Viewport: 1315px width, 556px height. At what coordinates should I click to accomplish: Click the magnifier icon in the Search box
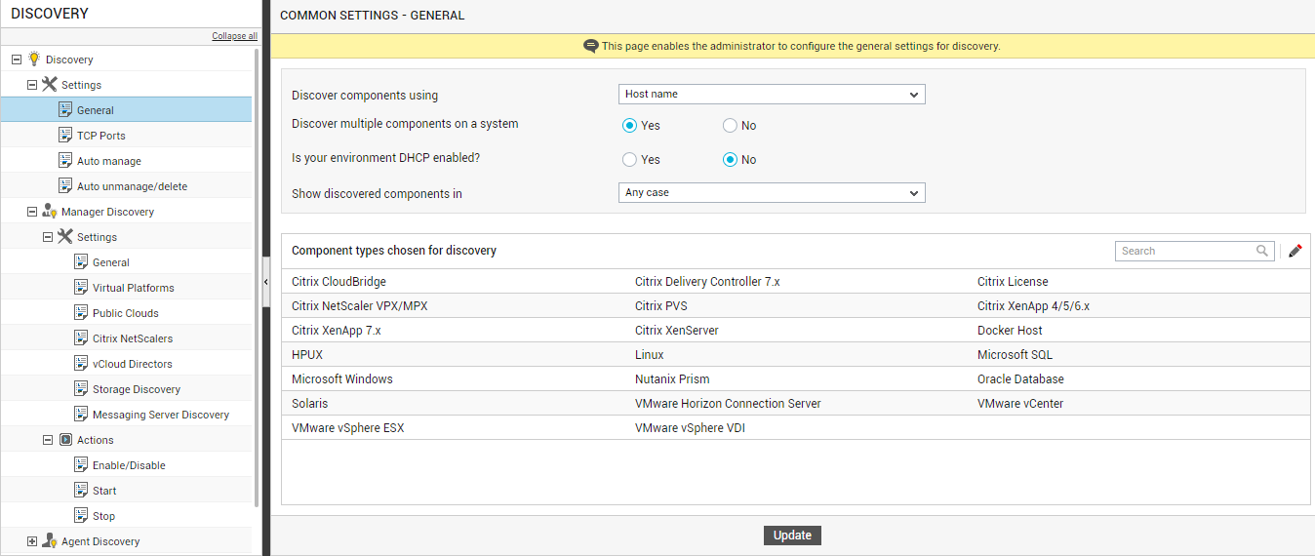[1262, 251]
